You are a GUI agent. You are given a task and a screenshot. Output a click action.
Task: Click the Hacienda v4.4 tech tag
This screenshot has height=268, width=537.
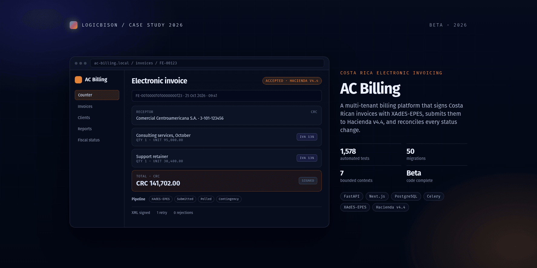point(390,207)
